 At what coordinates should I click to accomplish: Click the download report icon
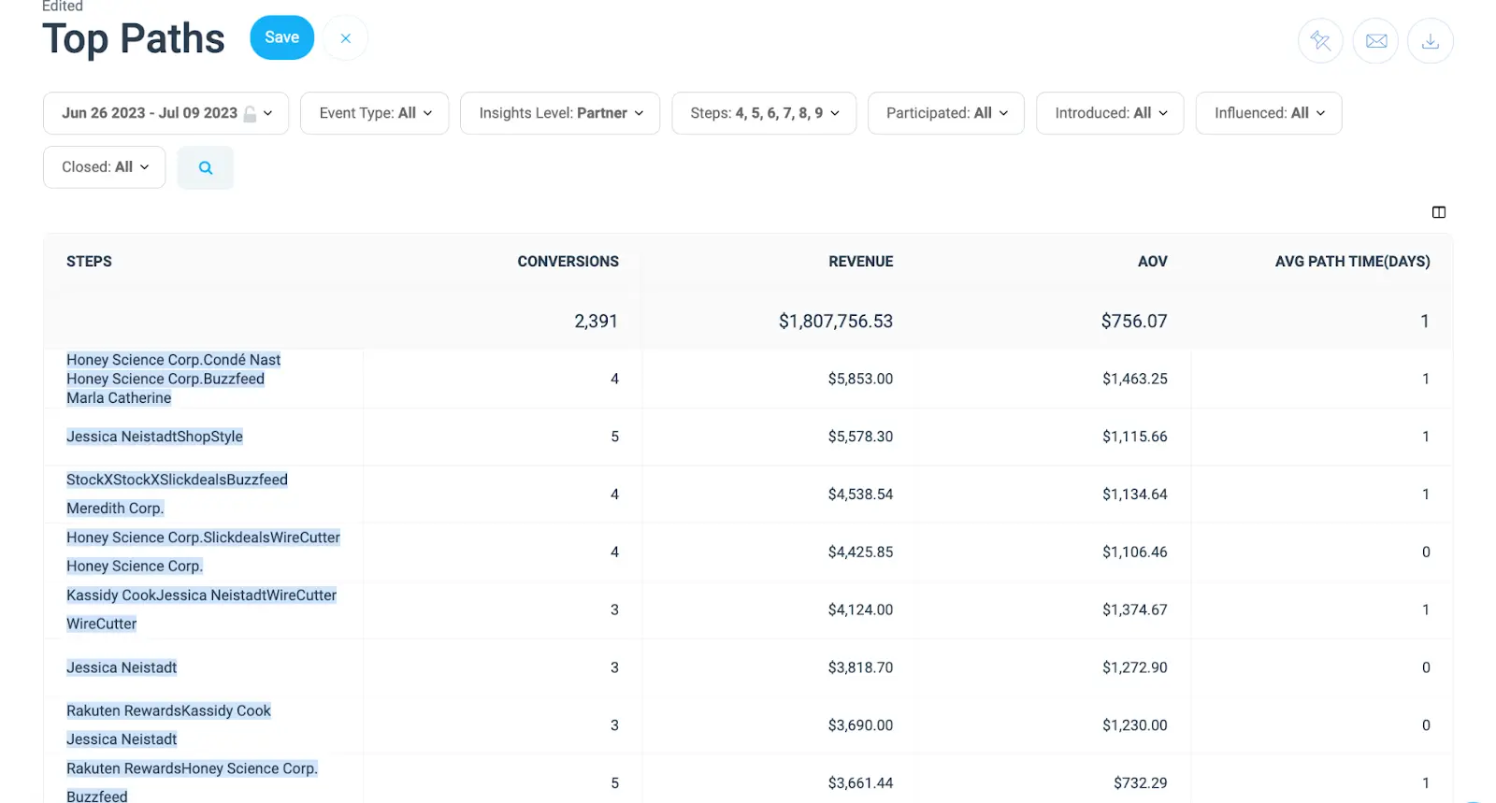click(1431, 41)
